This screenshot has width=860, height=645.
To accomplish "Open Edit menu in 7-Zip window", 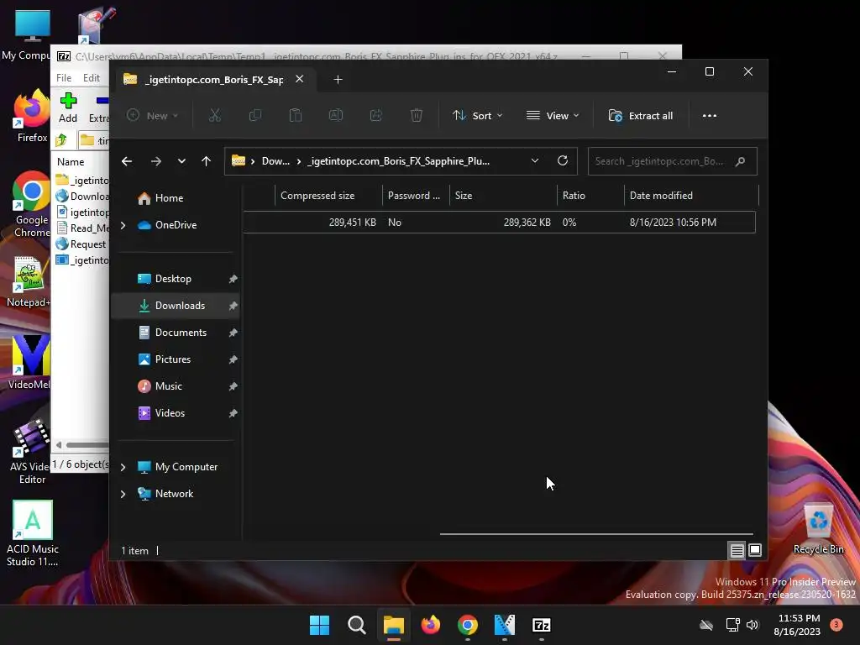I will point(91,78).
